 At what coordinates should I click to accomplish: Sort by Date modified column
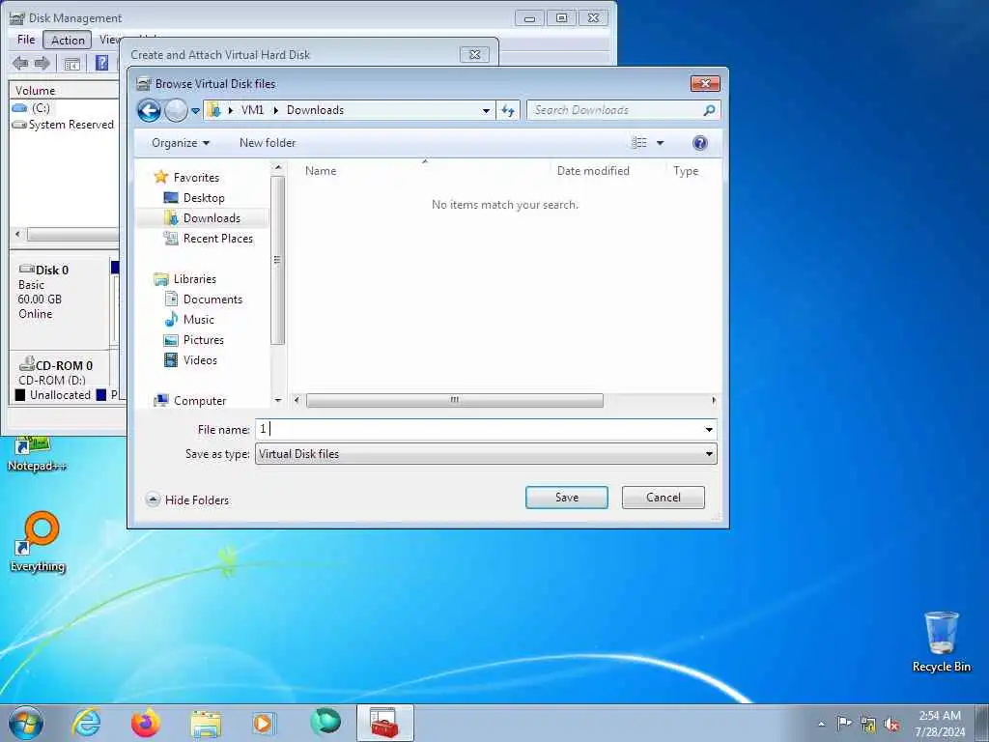[593, 171]
